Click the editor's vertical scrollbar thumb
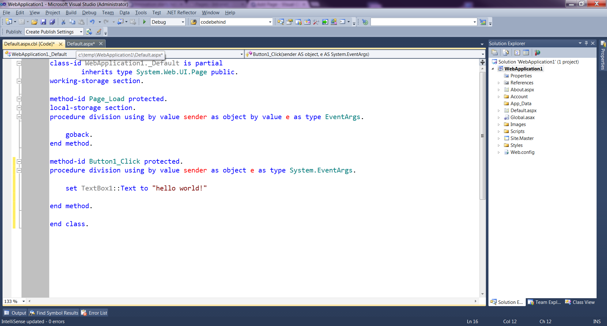Image resolution: width=607 pixels, height=326 pixels. [482, 136]
